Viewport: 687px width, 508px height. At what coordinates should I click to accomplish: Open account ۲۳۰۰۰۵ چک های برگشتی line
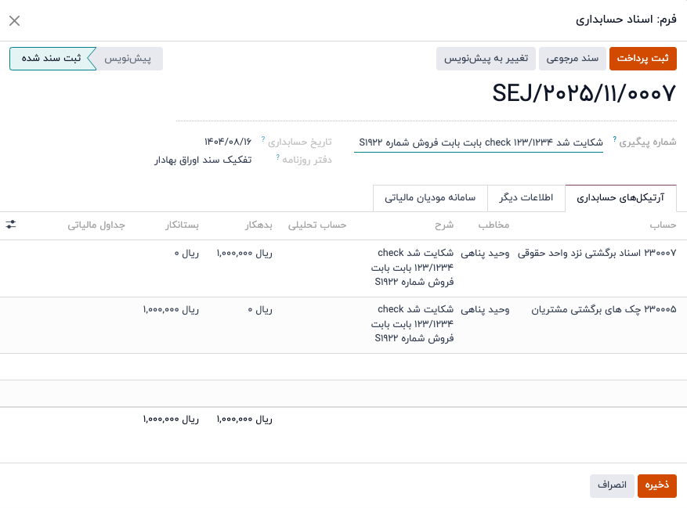[604, 310]
